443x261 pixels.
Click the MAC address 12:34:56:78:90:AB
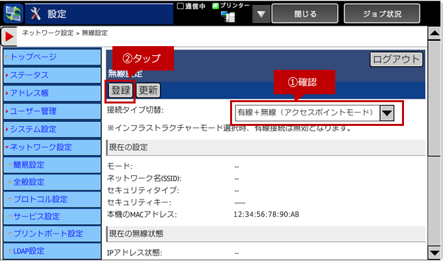click(266, 215)
